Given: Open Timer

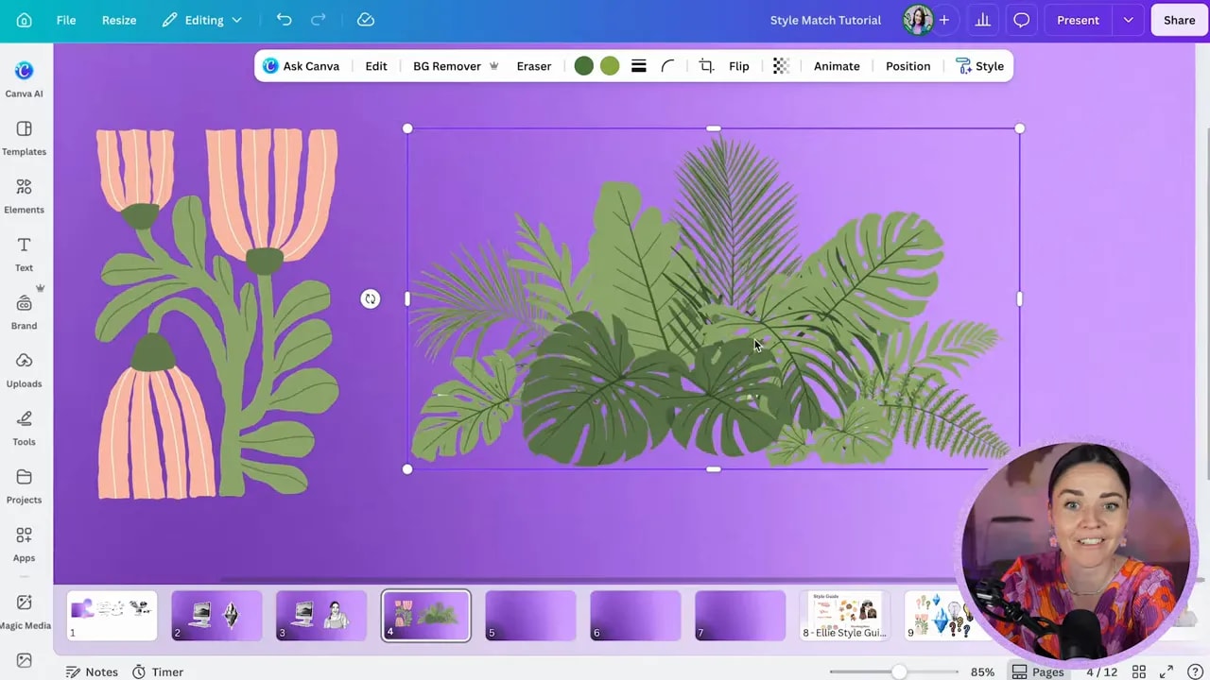Looking at the screenshot, I should pos(158,672).
